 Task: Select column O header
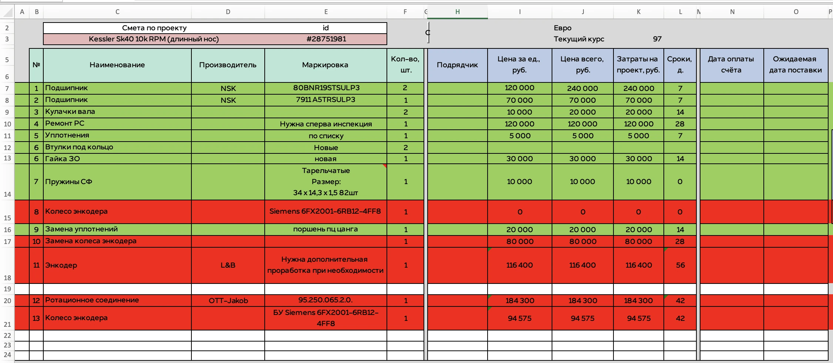click(x=796, y=12)
